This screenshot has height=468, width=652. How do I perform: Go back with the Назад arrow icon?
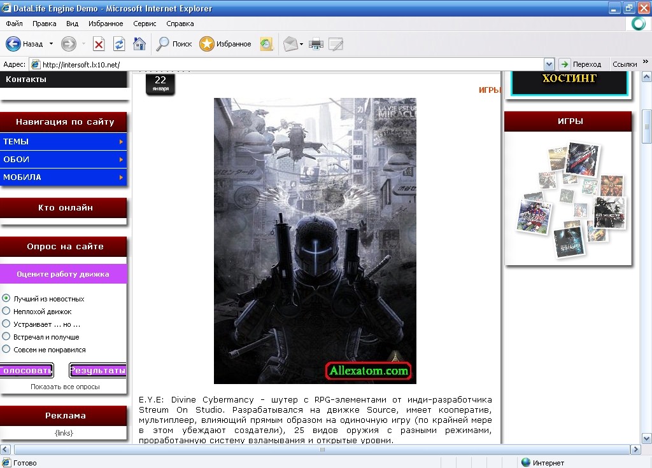[13, 44]
